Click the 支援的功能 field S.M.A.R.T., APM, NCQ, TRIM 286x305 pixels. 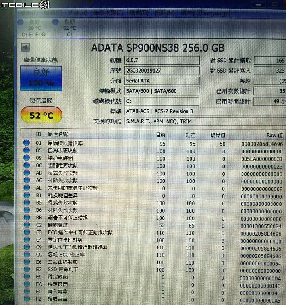tap(205, 121)
